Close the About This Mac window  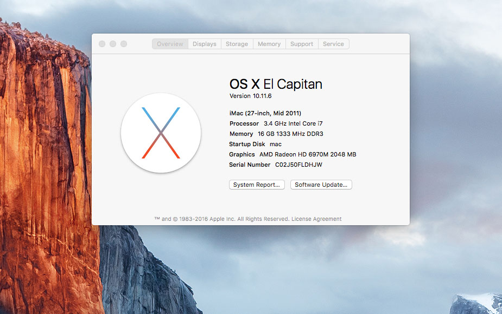(102, 44)
